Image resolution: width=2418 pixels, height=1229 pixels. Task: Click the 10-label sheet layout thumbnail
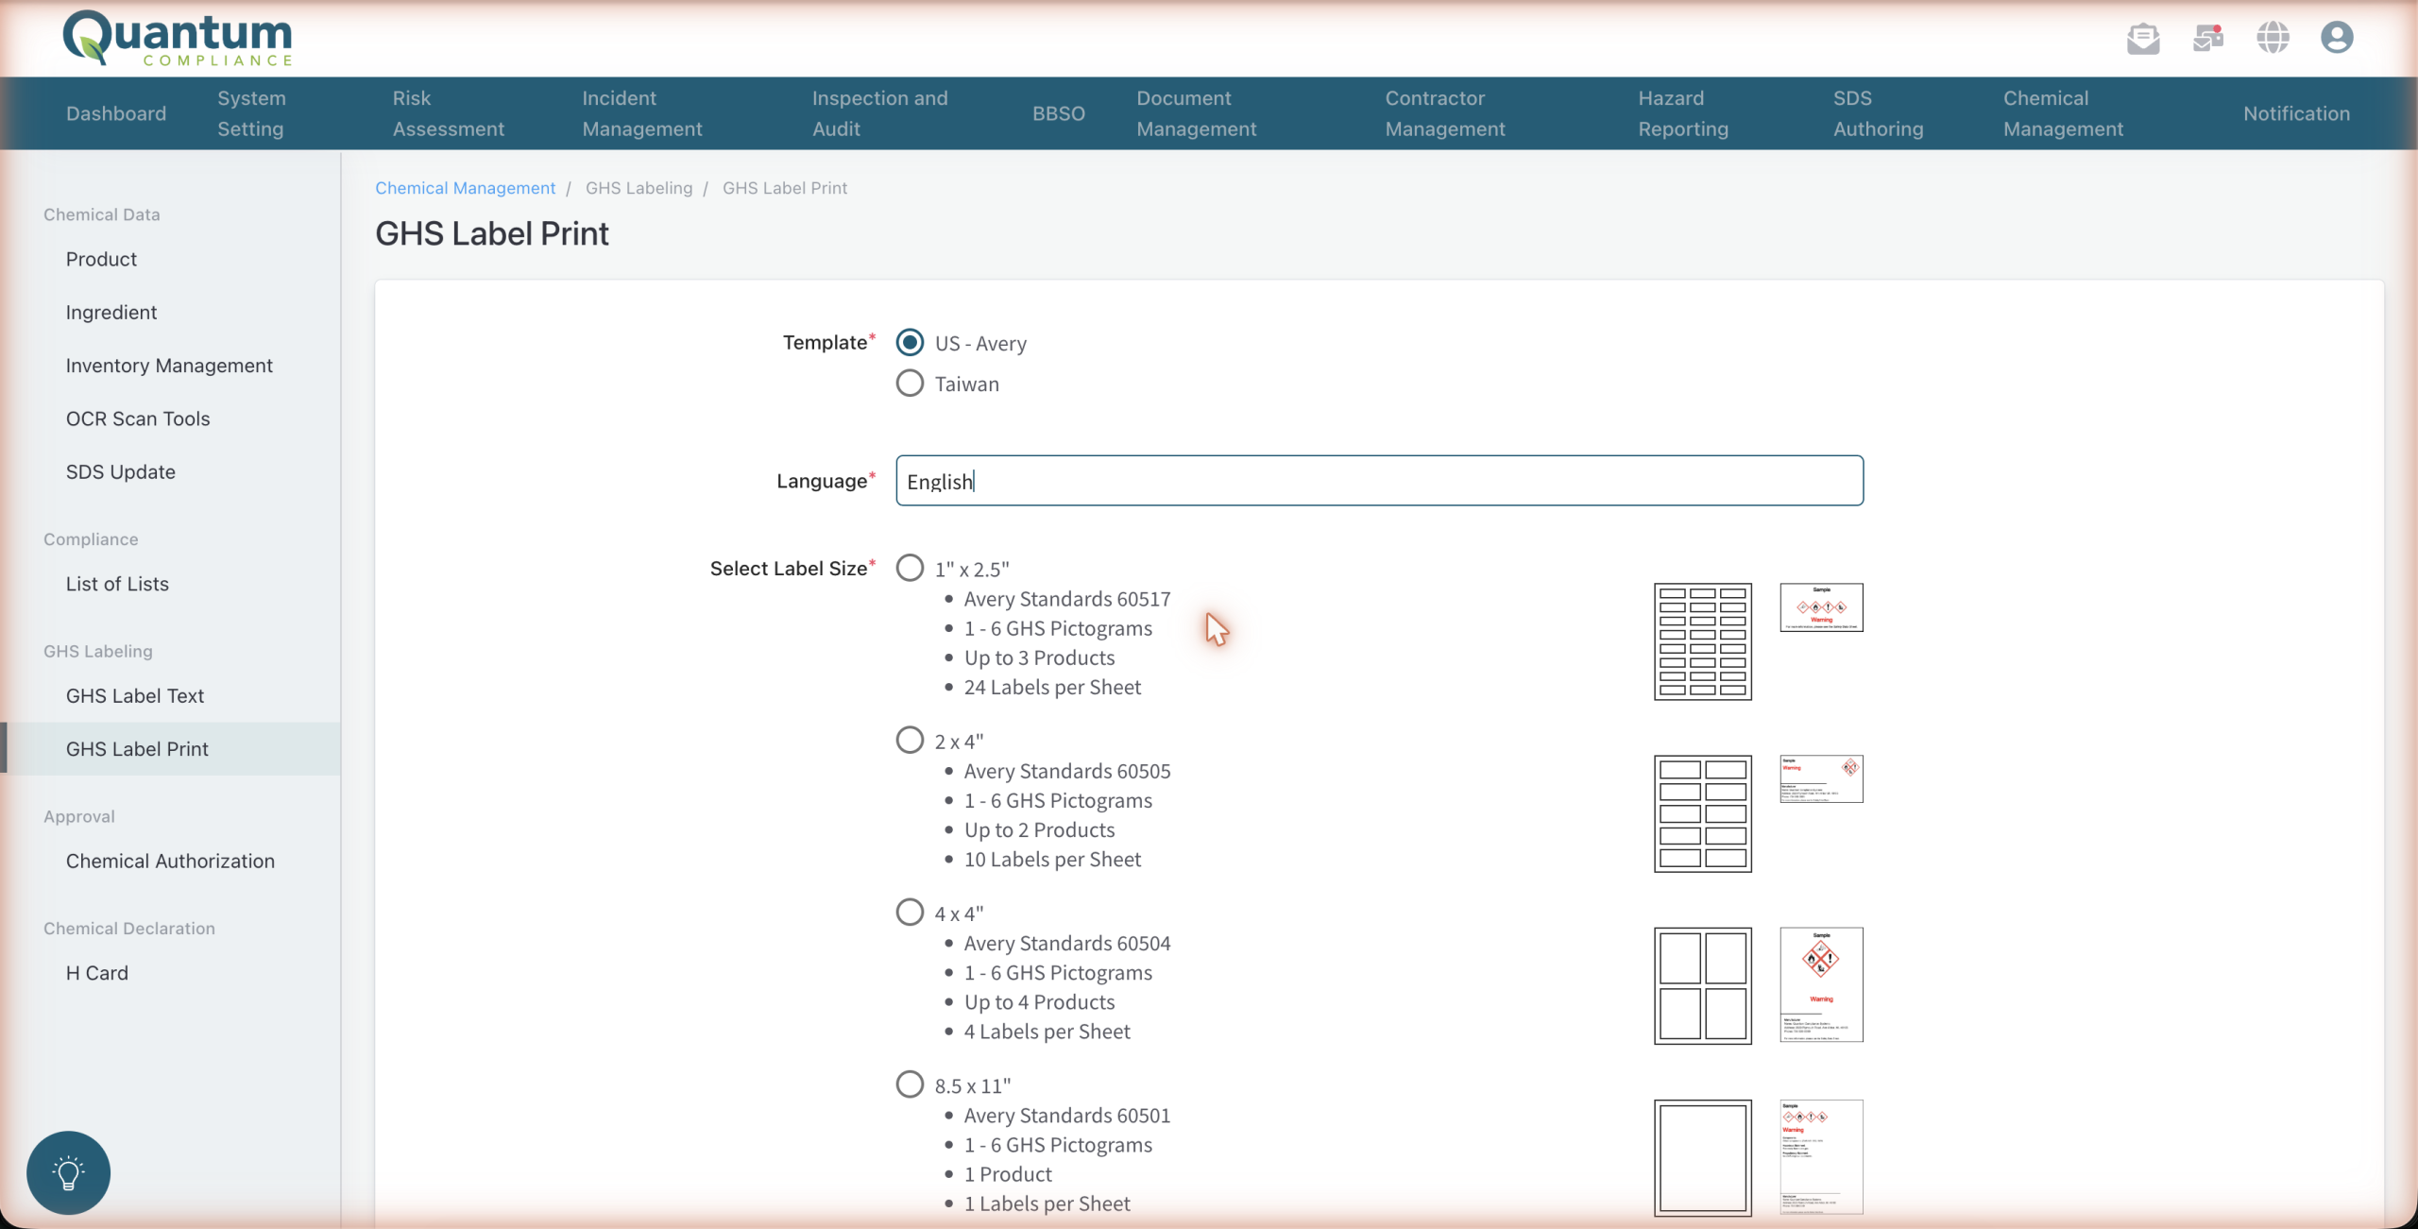tap(1702, 813)
